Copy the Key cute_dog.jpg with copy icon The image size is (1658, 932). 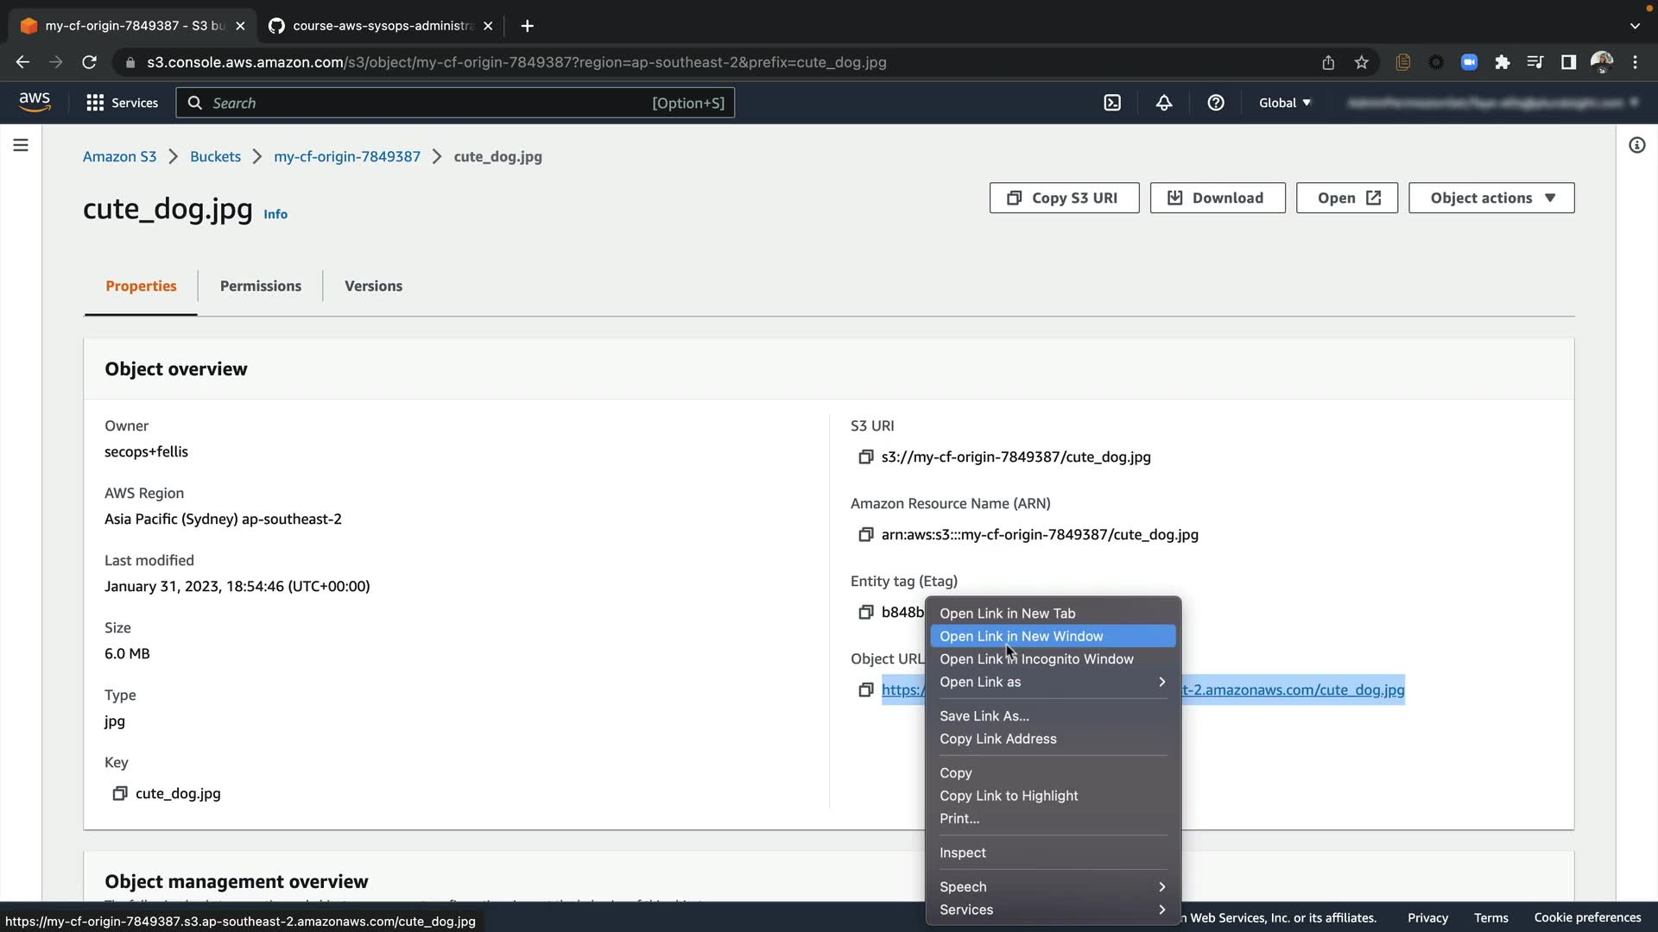point(120,793)
